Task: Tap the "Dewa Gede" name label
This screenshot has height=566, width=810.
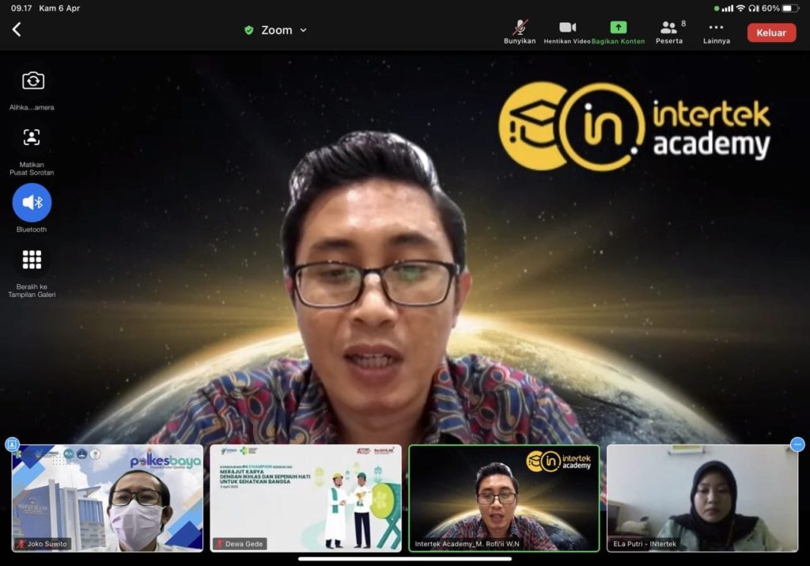Action: [244, 544]
